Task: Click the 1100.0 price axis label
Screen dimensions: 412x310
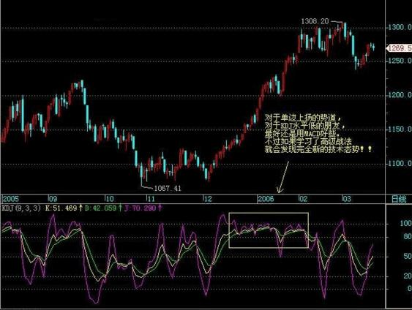Action: click(x=400, y=164)
